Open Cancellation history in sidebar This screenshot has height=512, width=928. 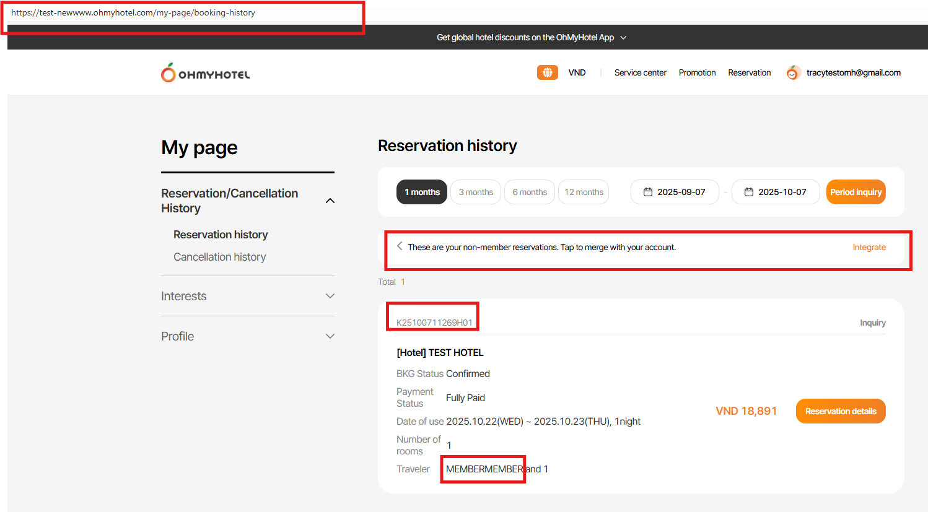click(219, 257)
